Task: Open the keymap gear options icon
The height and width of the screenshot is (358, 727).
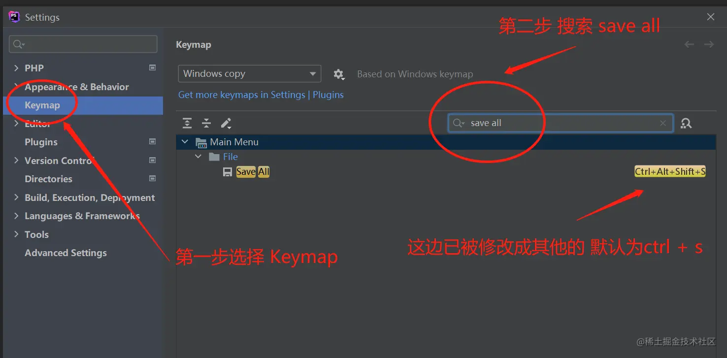Action: click(338, 74)
